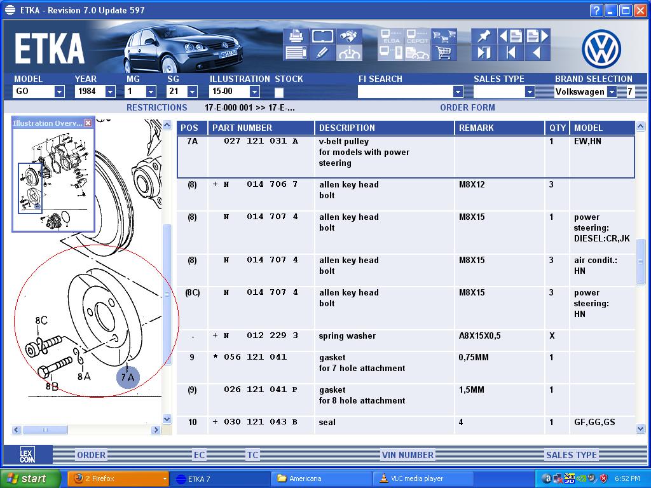
Task: Open the YEAR dropdown showing 1984
Action: coord(110,92)
